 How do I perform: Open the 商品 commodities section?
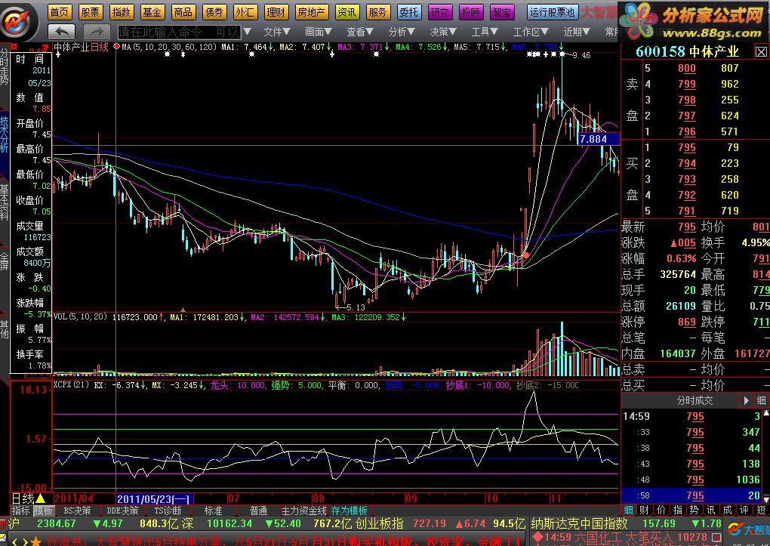(x=183, y=12)
